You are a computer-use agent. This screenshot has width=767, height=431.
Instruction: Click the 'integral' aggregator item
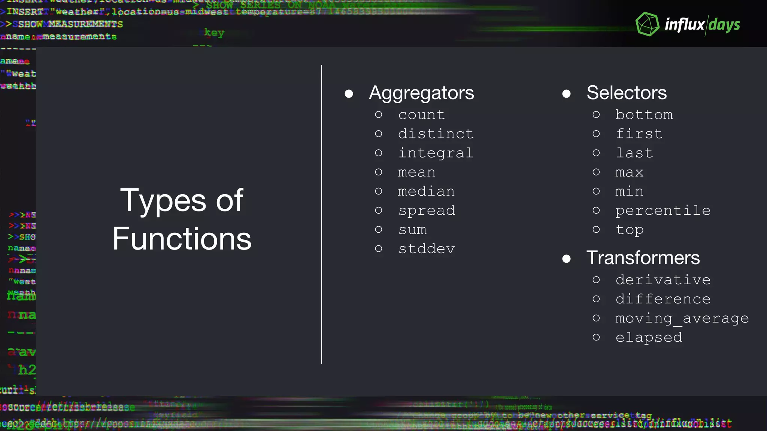tap(436, 153)
